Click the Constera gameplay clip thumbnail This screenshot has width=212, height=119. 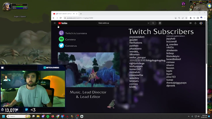(x=89, y=70)
